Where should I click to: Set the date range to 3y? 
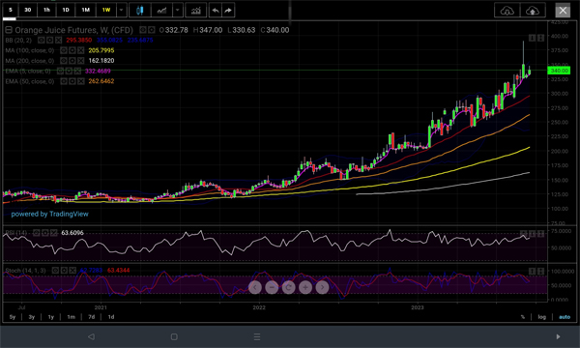coord(32,317)
